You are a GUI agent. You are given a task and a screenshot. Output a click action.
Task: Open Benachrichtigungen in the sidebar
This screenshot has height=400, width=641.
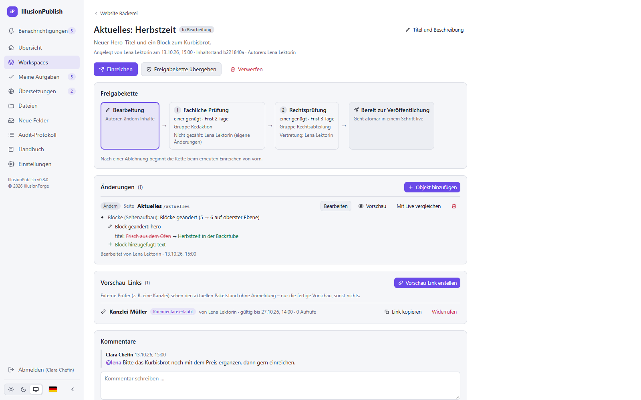point(42,31)
